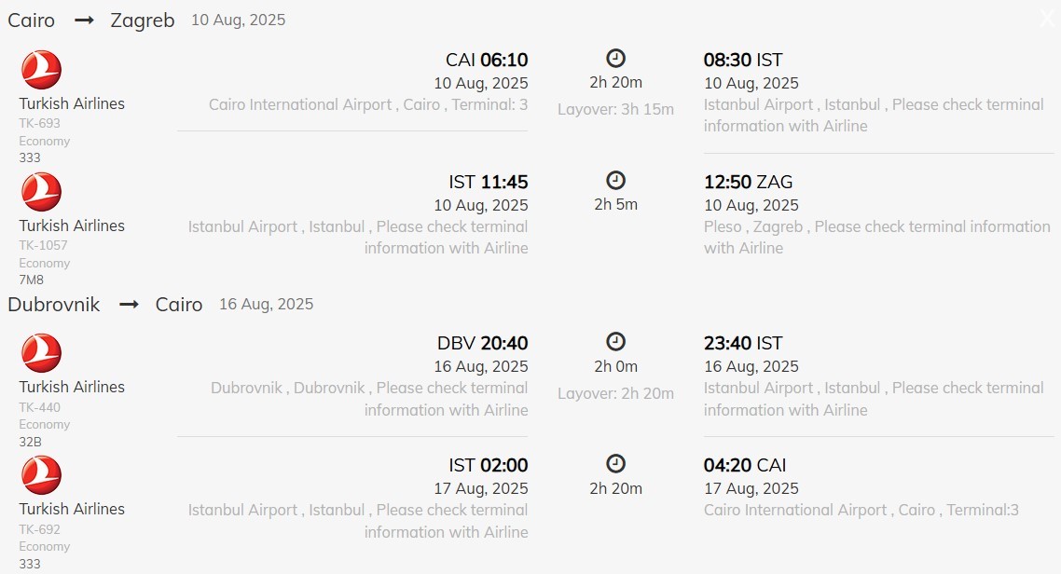Click the DBV 20:40 departure time
The width and height of the screenshot is (1061, 574).
click(x=482, y=343)
